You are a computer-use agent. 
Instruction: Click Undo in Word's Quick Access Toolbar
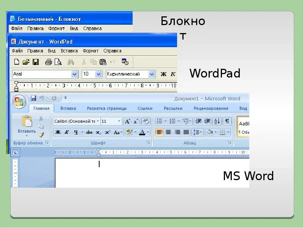41,98
